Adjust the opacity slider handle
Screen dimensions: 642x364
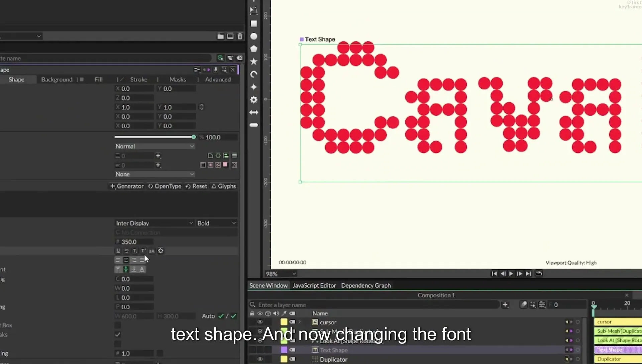[x=194, y=137]
